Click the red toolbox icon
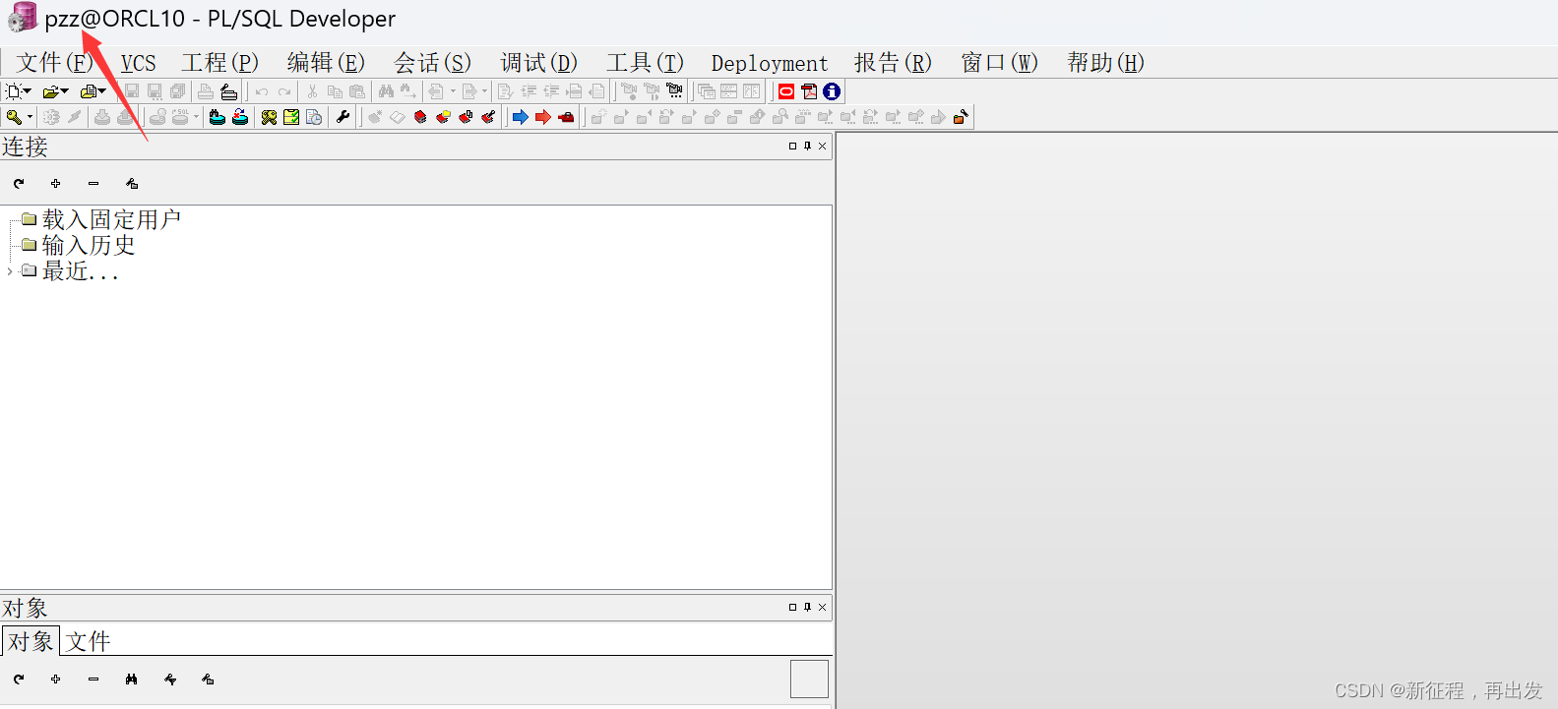 click(566, 117)
